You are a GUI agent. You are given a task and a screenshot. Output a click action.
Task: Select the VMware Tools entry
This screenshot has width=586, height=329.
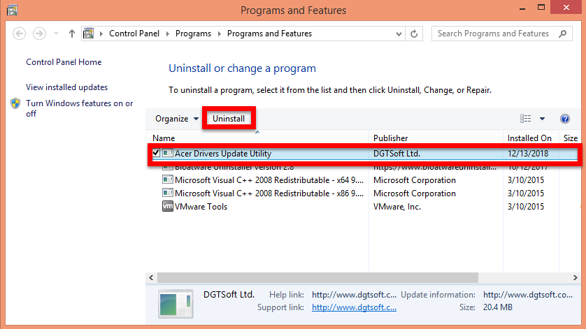click(201, 207)
